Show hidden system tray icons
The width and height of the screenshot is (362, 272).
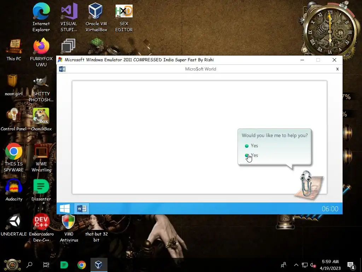[x=296, y=265]
